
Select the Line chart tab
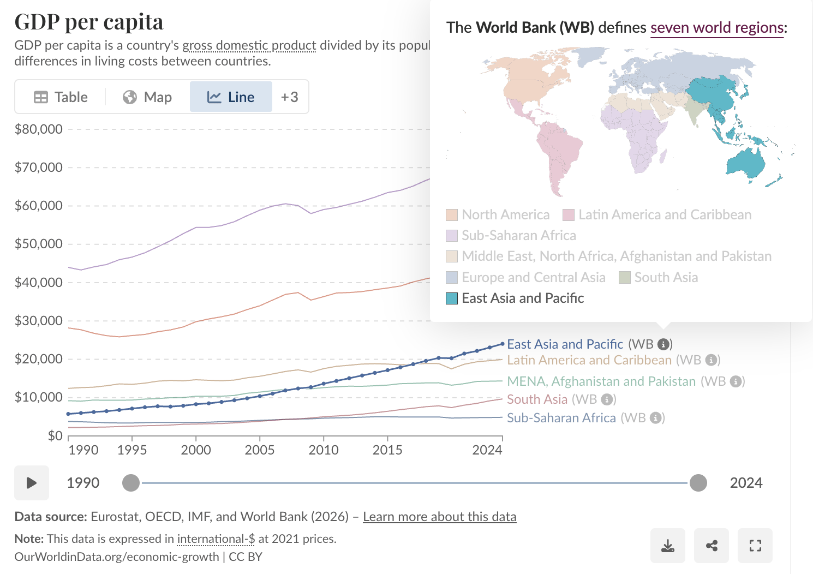[231, 97]
